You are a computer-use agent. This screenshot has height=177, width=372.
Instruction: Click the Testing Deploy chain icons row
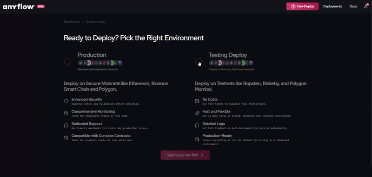tap(231, 63)
